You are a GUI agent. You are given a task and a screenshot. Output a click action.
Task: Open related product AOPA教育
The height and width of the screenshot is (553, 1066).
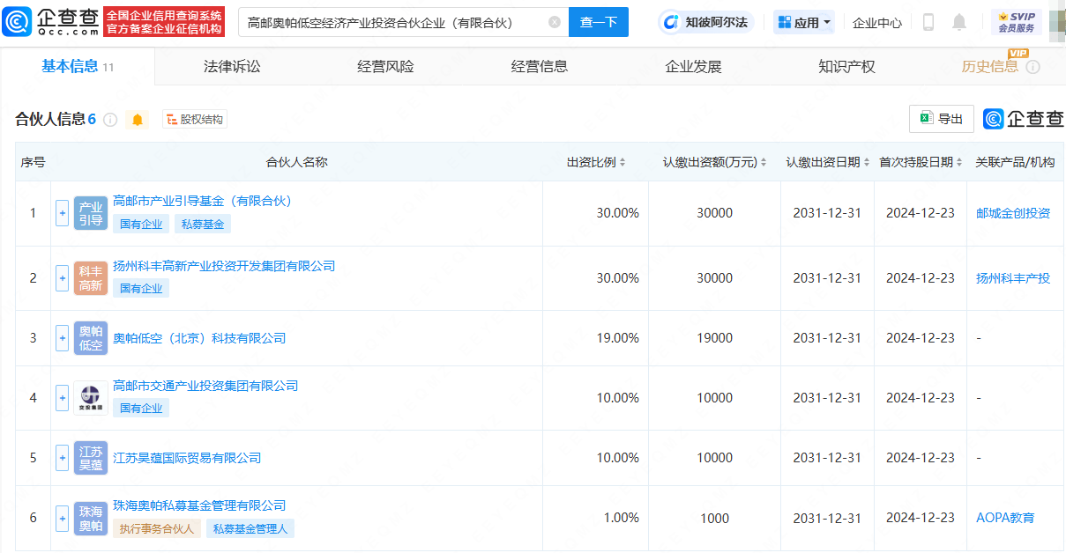click(1005, 518)
